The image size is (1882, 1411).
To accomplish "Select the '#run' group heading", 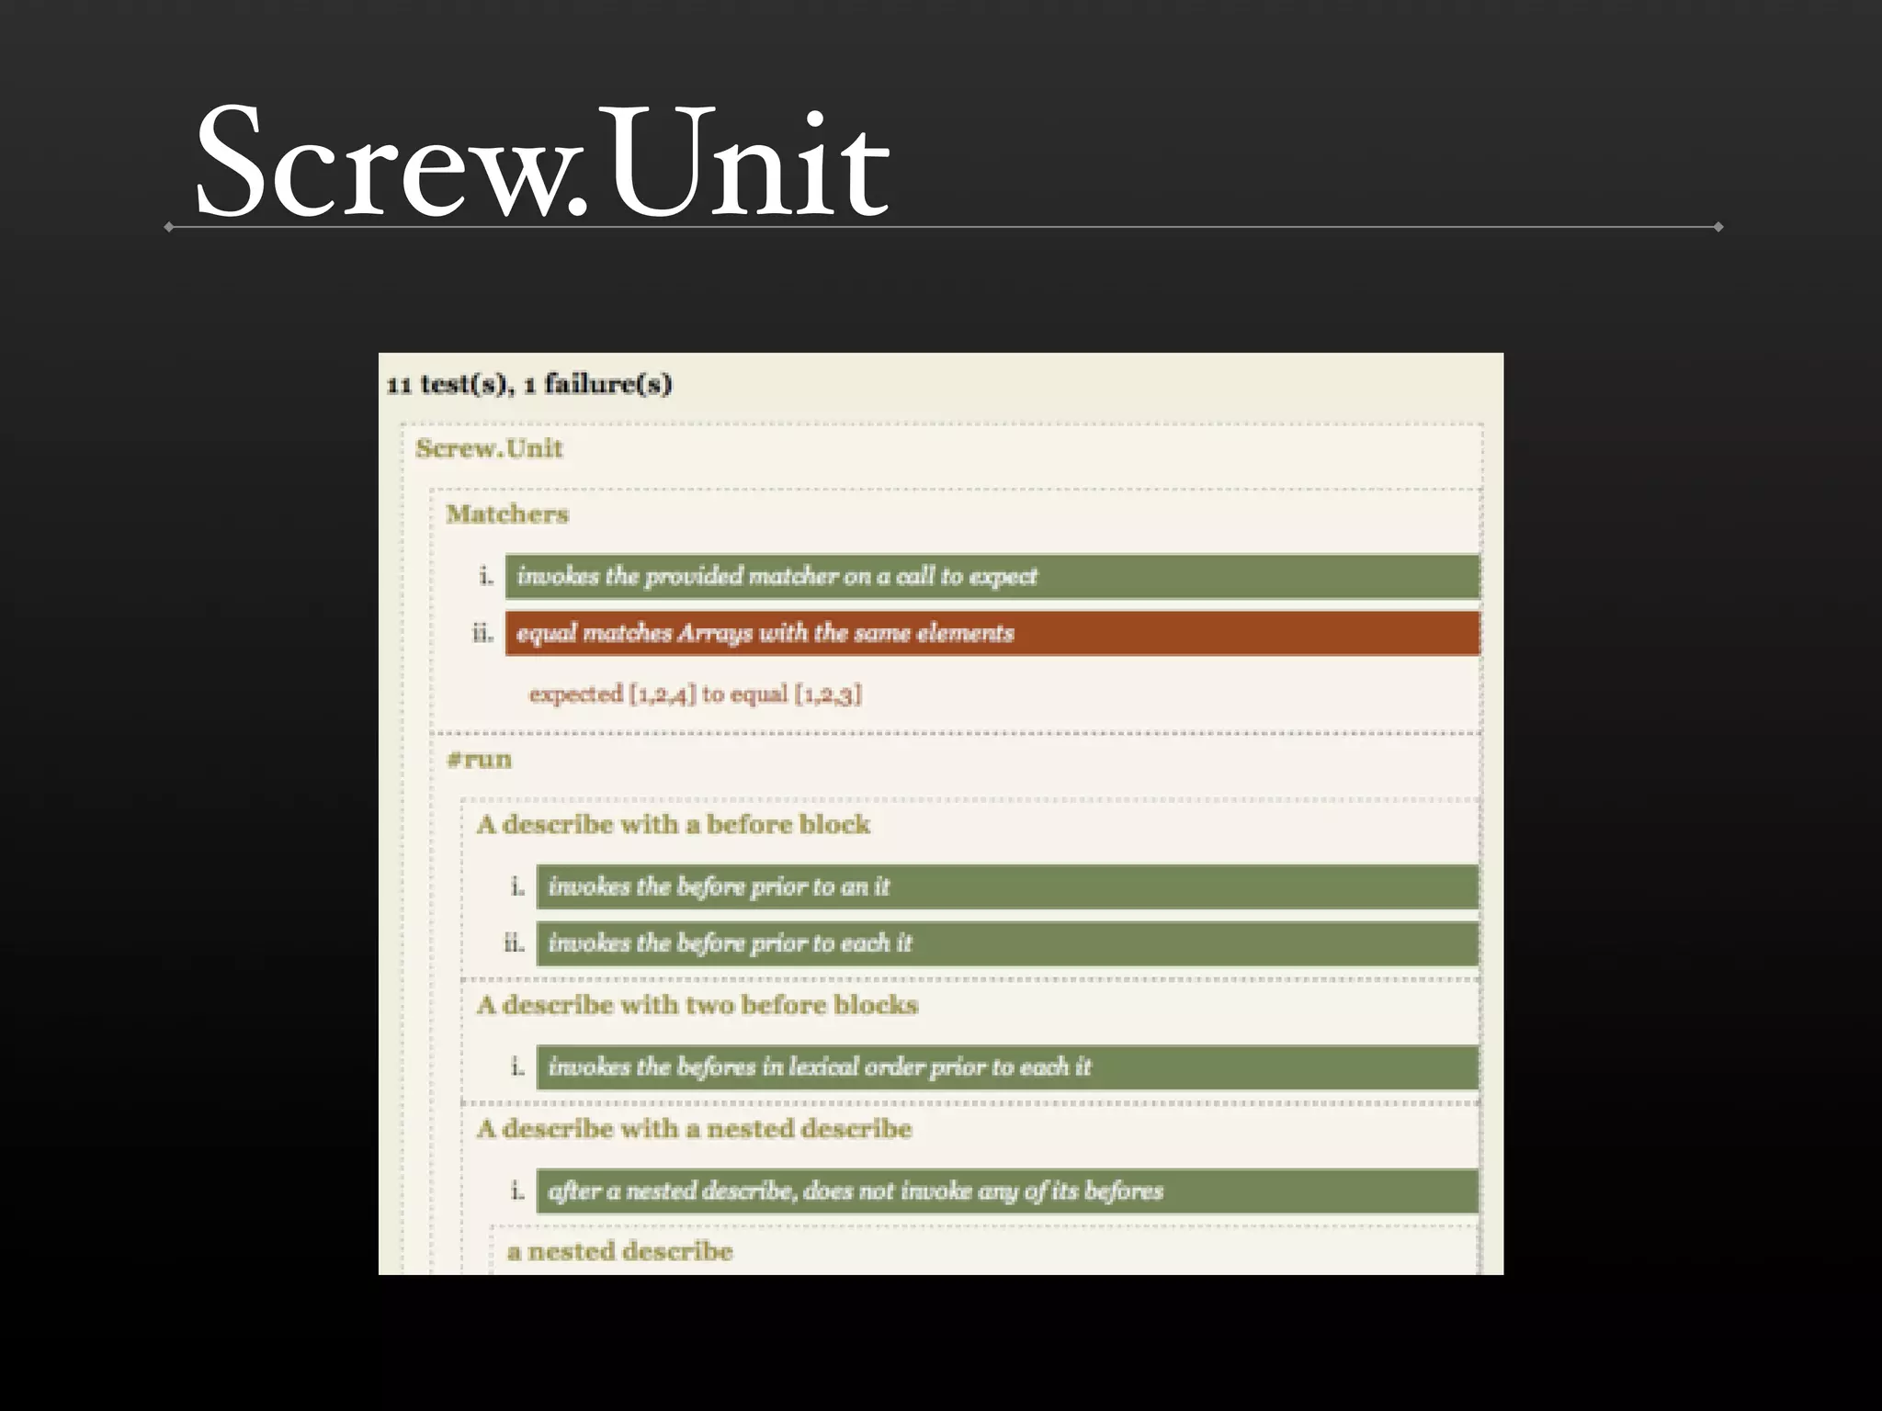I will (x=479, y=760).
